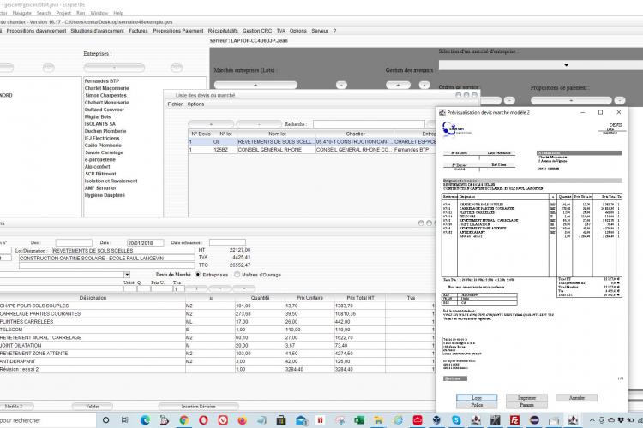The height and width of the screenshot is (428, 643).
Task: Expand the combo box above Unité field
Action: [x=127, y=275]
